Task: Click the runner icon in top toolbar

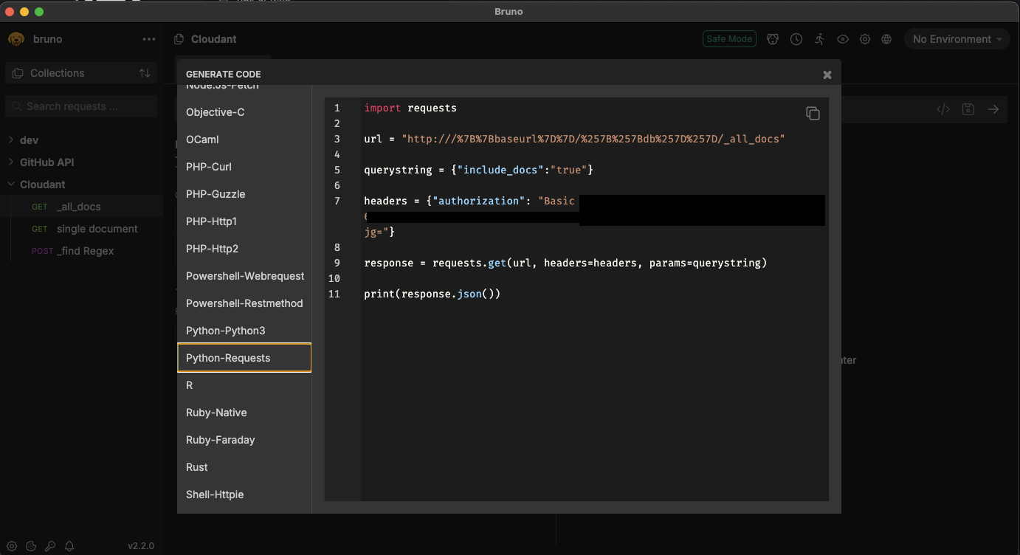Action: point(819,39)
